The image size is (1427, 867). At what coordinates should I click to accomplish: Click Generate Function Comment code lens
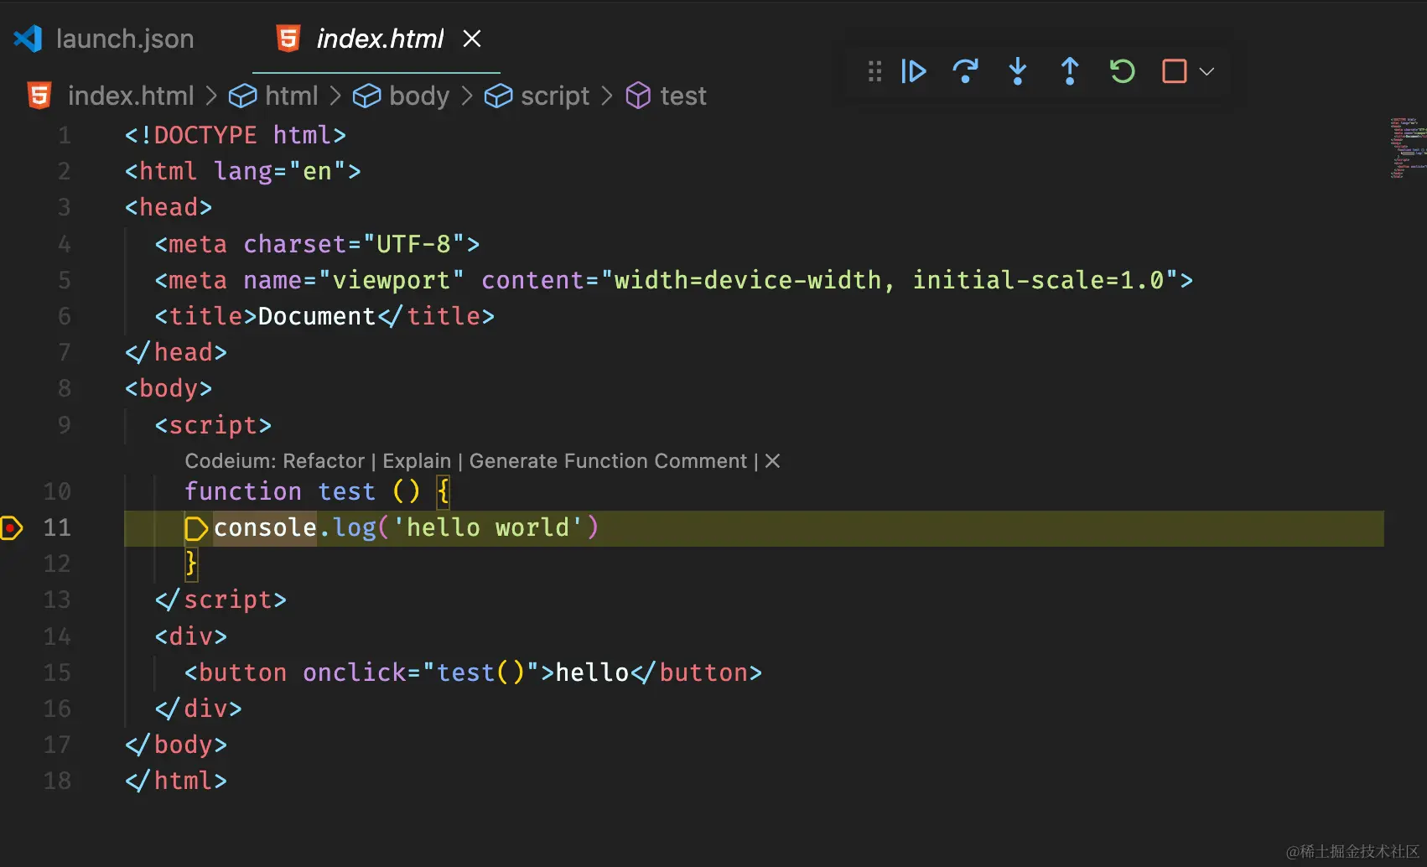pos(608,461)
